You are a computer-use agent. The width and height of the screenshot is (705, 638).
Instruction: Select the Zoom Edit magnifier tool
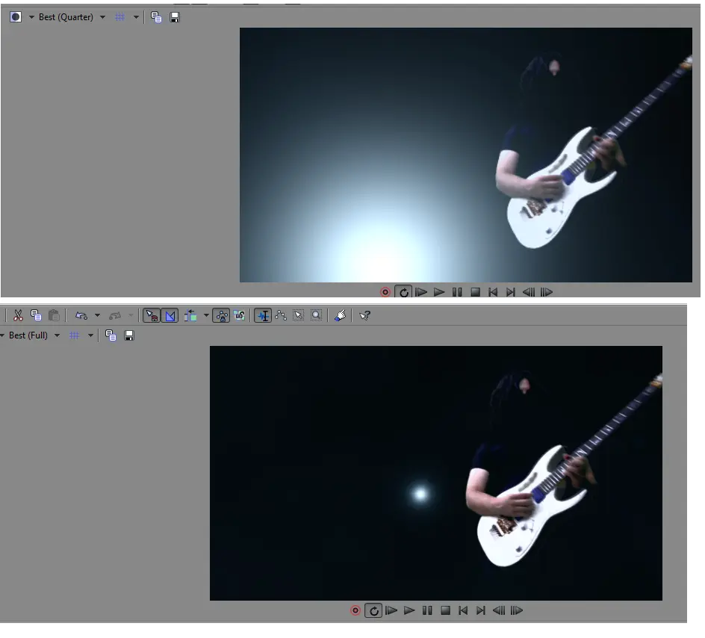317,315
